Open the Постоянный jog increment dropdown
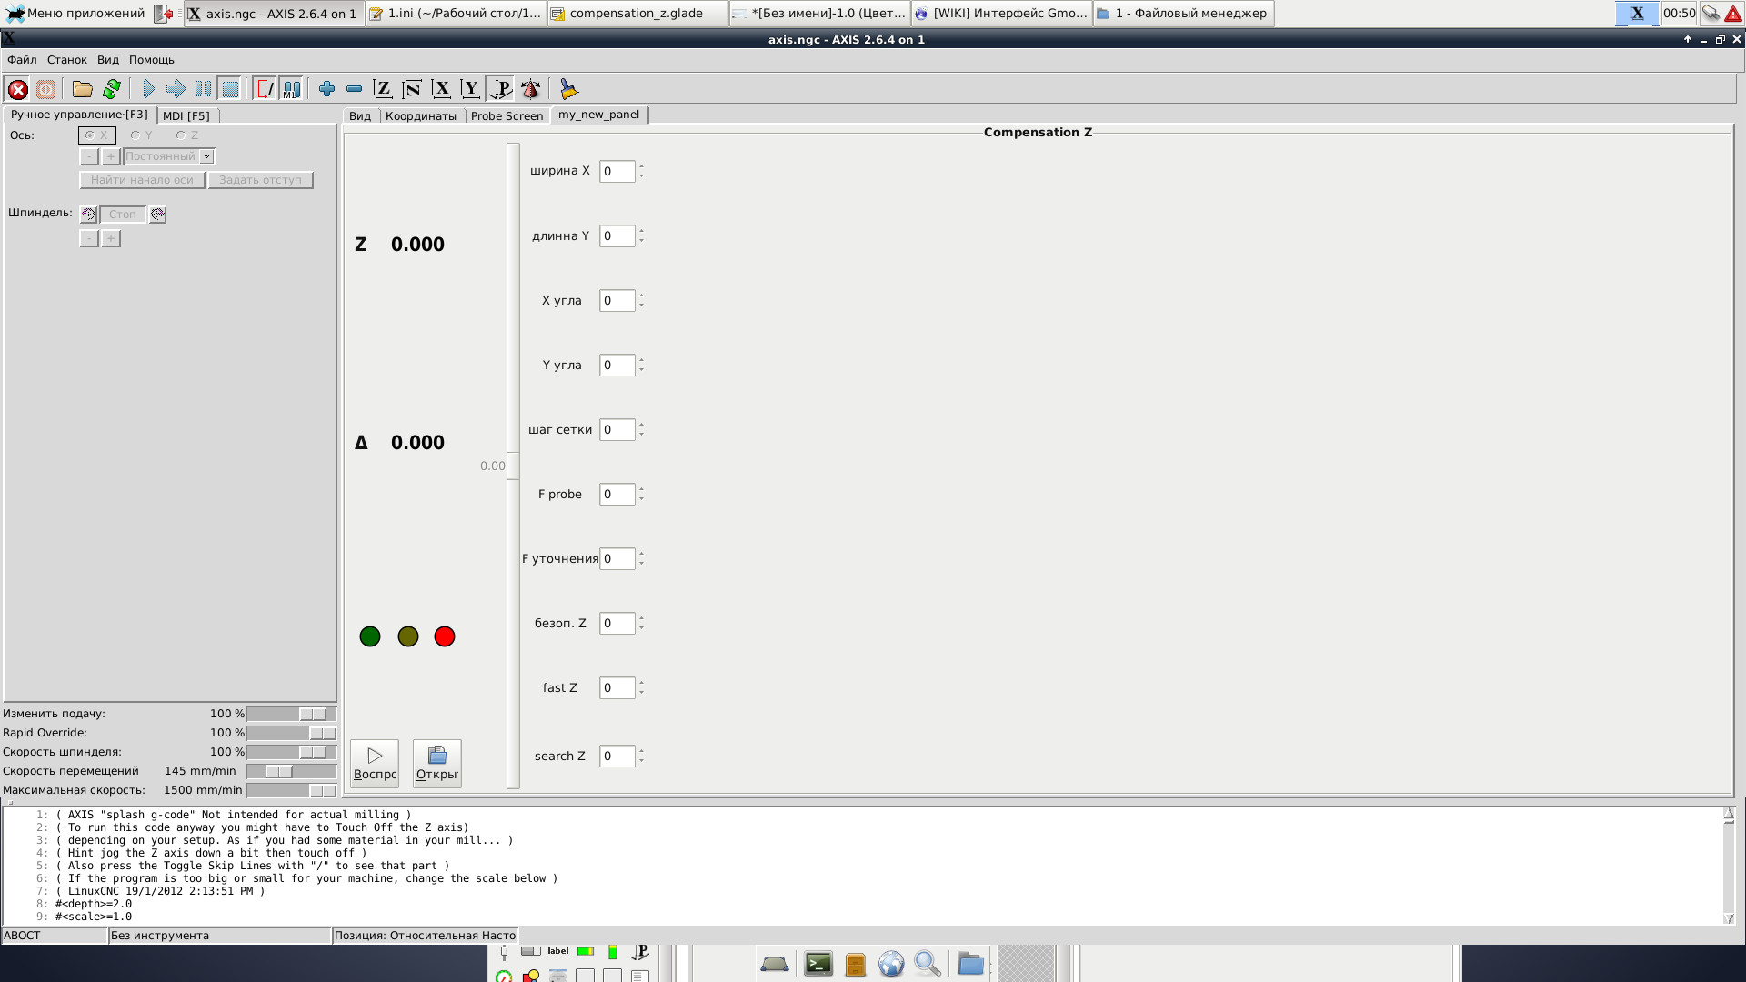This screenshot has height=982, width=1746. pyautogui.click(x=207, y=156)
